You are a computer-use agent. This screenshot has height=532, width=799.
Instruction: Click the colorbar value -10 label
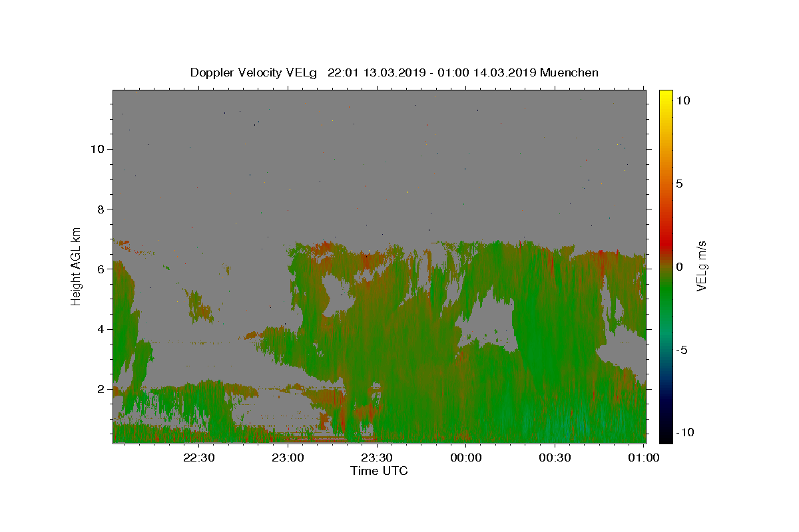point(684,432)
